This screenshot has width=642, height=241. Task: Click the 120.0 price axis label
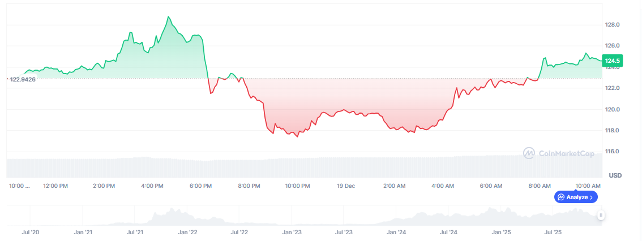pyautogui.click(x=612, y=110)
